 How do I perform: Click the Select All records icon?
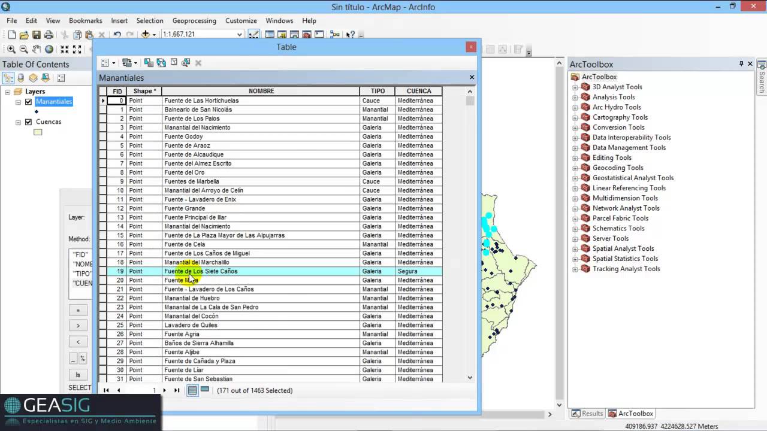[149, 62]
